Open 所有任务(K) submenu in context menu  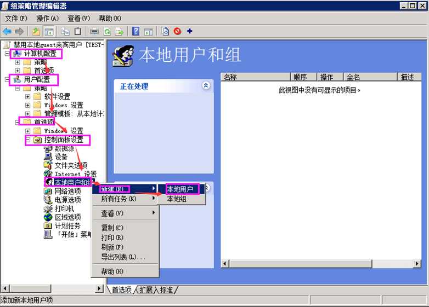pyautogui.click(x=125, y=199)
